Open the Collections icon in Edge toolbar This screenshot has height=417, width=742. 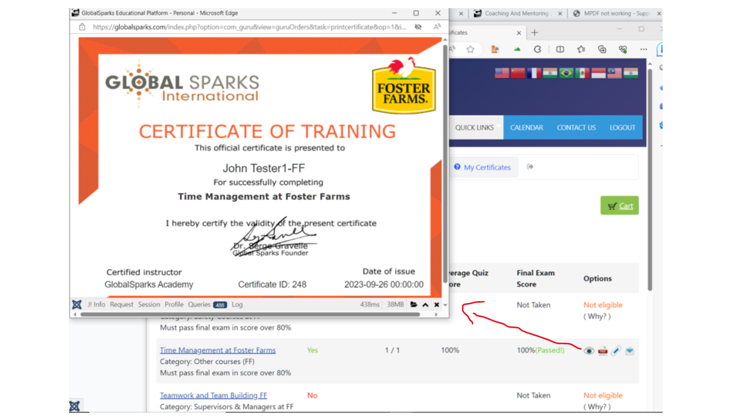point(602,49)
